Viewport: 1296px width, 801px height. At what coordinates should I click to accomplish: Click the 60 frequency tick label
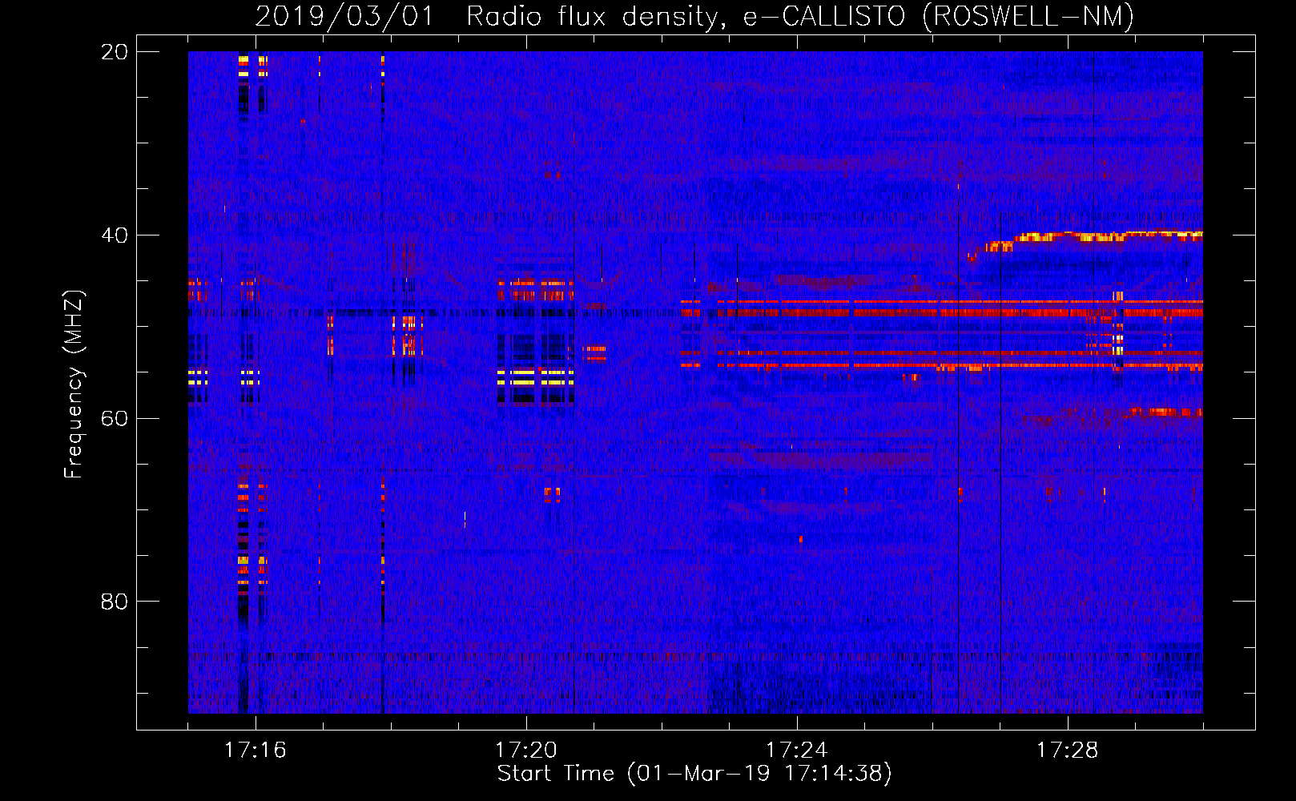click(115, 418)
